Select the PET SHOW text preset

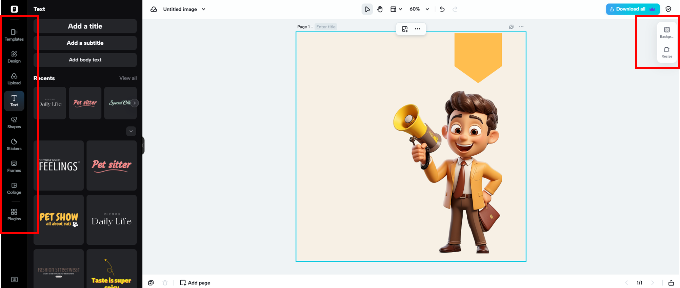(59, 220)
